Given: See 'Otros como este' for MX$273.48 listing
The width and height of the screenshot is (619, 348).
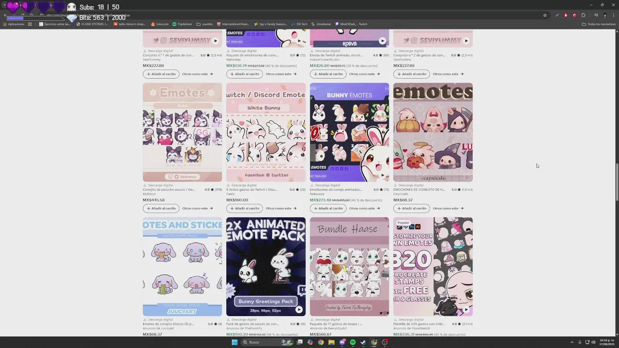Looking at the screenshot, I should 365,208.
